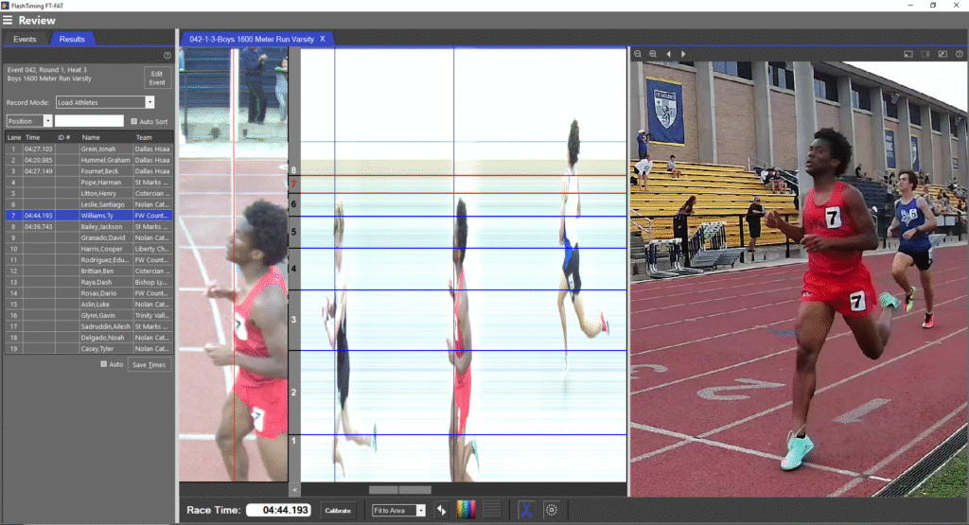Select lane 7 marker in lane ruler

coord(293,184)
